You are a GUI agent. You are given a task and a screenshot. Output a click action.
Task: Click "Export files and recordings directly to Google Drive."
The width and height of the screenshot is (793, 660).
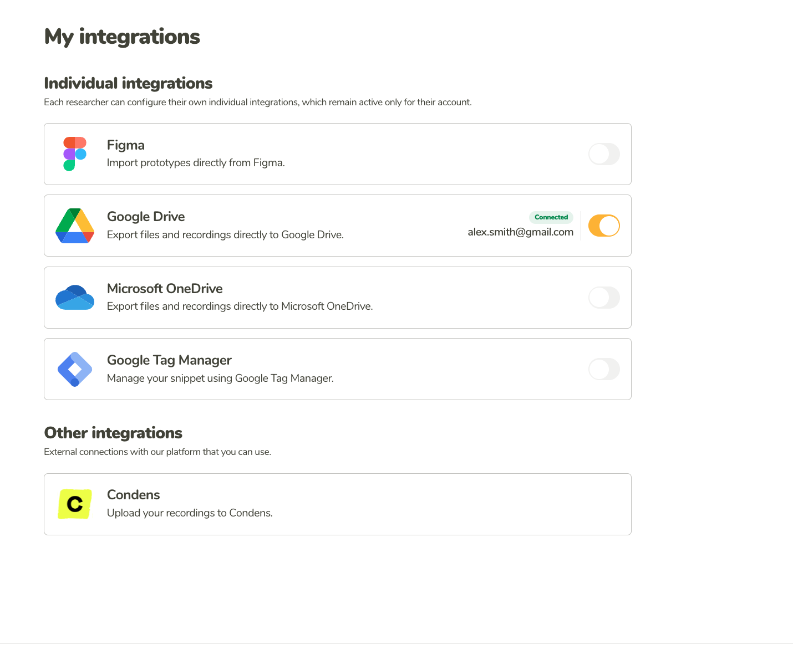(225, 235)
